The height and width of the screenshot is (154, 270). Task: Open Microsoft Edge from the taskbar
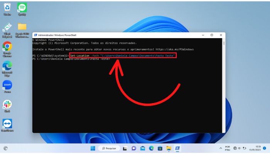[x=151, y=148]
